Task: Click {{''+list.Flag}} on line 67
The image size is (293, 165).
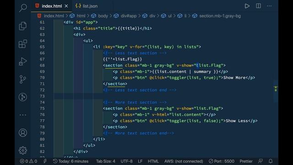Action: coord(122,59)
